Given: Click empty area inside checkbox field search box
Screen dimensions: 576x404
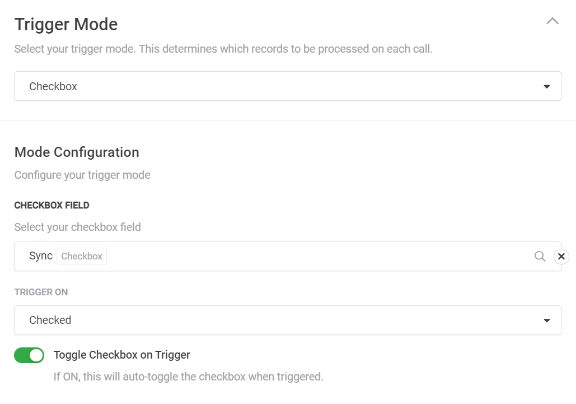Looking at the screenshot, I should coord(313,256).
